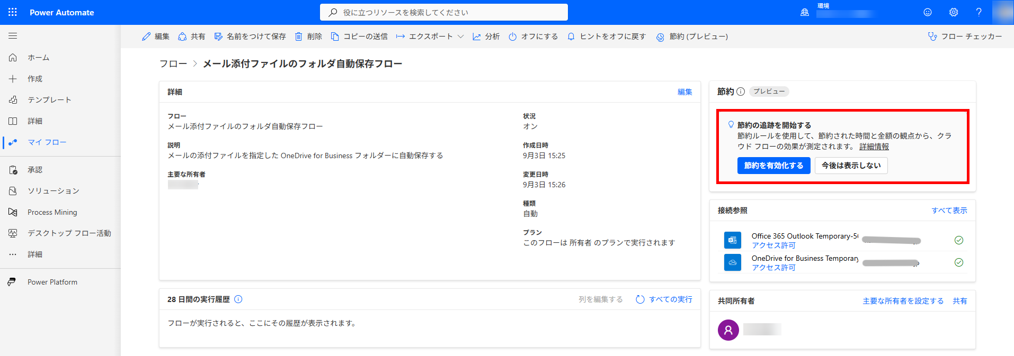Viewport: 1014px width, 356px height.
Task: Click 主要な所有者を設定する link
Action: pos(903,301)
